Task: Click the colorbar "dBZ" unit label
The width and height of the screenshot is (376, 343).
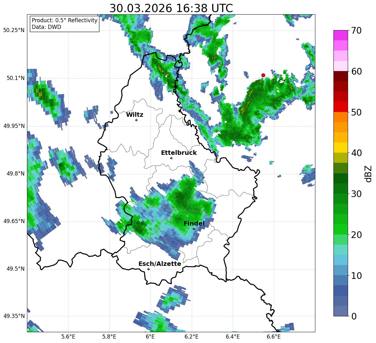Action: click(369, 174)
